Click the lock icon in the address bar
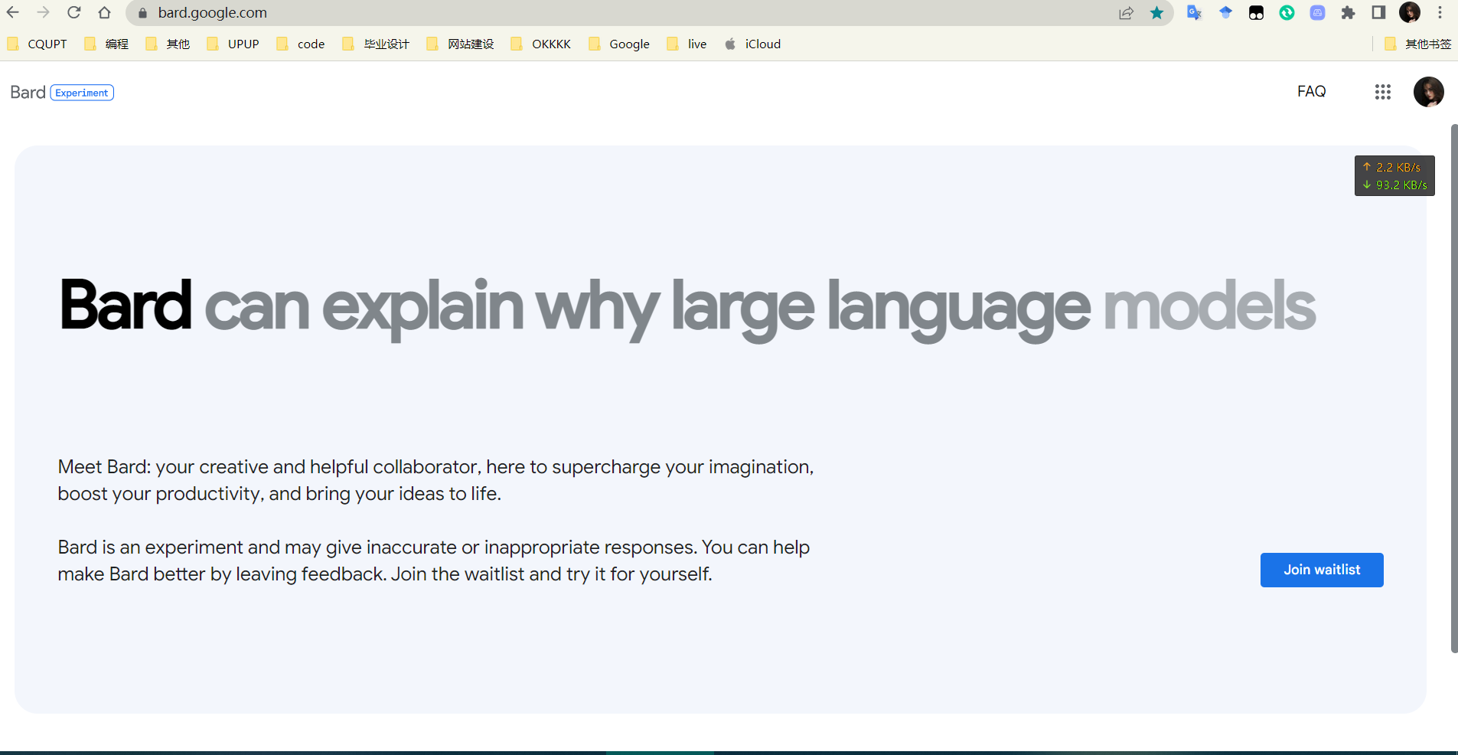This screenshot has width=1458, height=755. (x=142, y=13)
